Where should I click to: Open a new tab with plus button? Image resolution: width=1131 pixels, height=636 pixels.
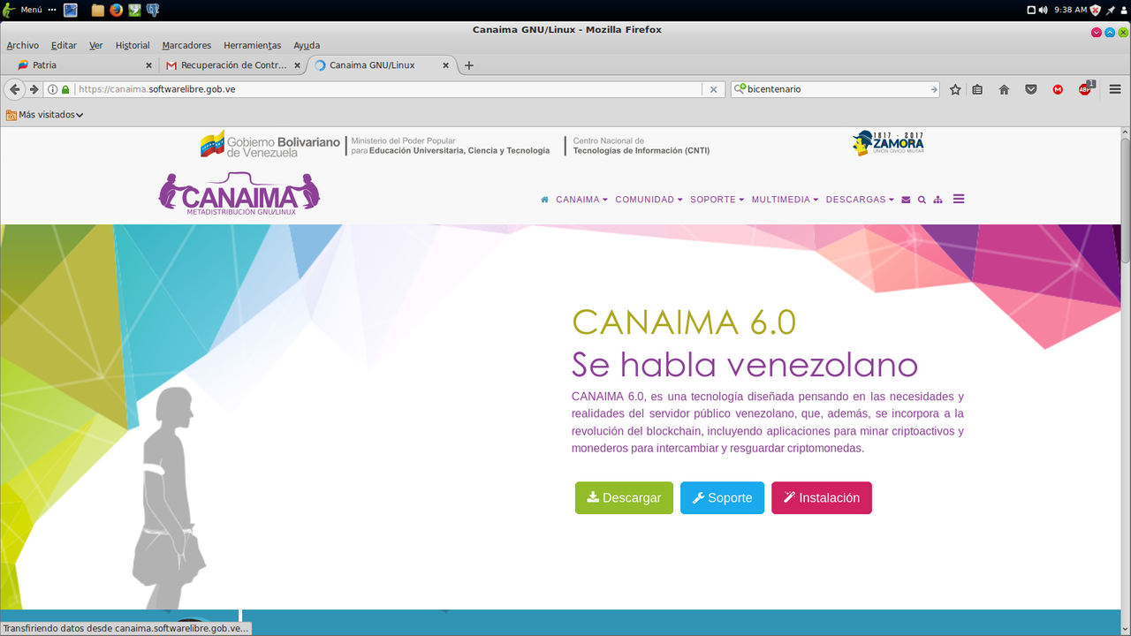[x=469, y=65]
